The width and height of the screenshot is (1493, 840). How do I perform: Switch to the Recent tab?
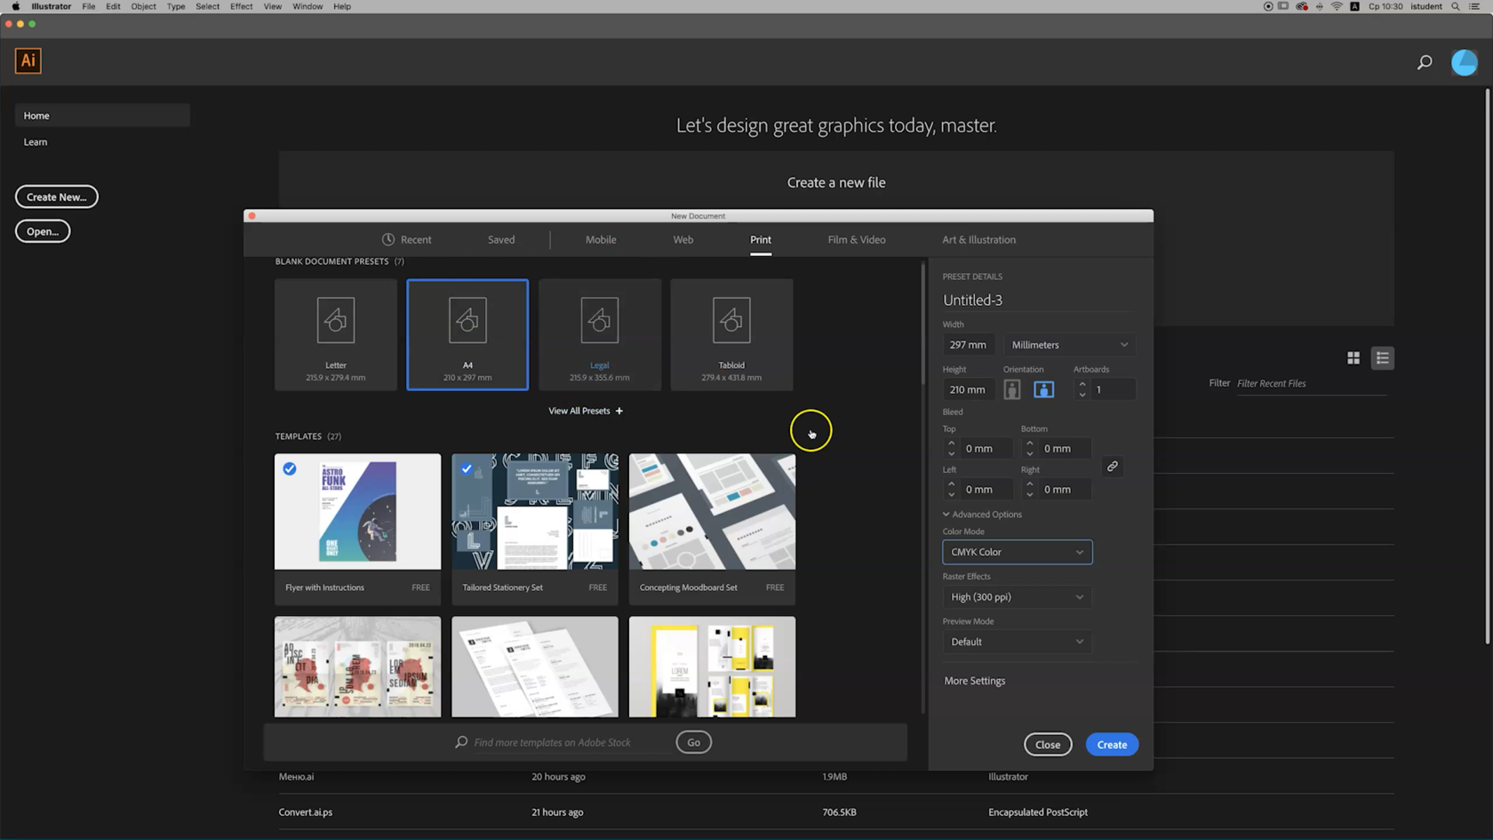coord(407,240)
